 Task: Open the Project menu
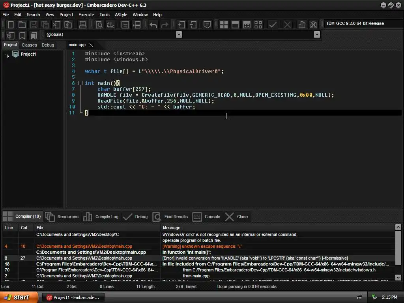point(66,15)
